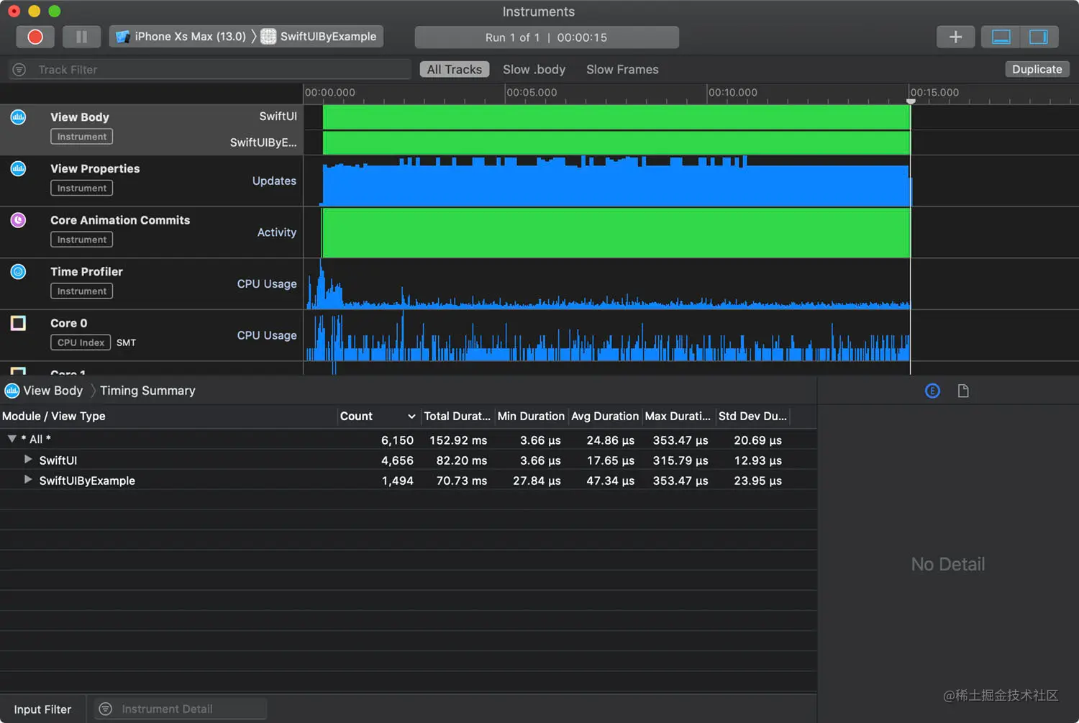The image size is (1079, 723).
Task: Click the SwiftUI green lane in View Body
Action: coord(616,117)
